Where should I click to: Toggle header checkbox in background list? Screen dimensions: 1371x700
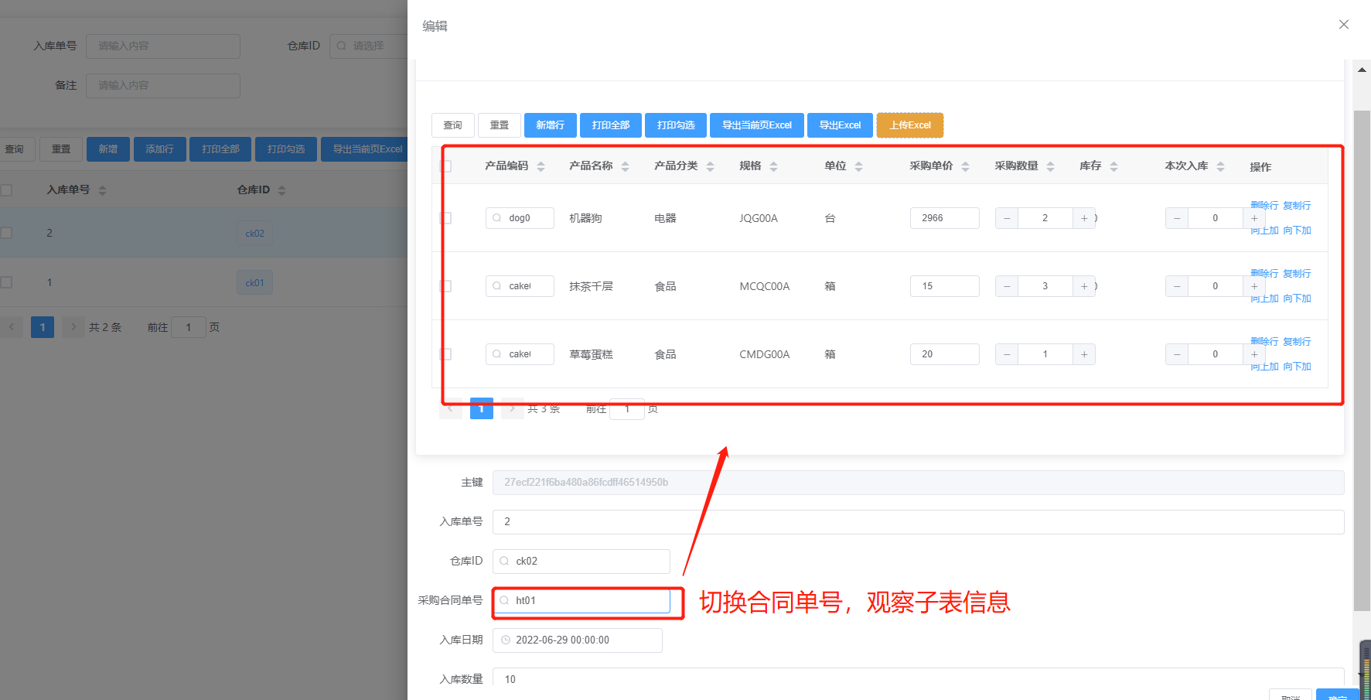pos(6,190)
